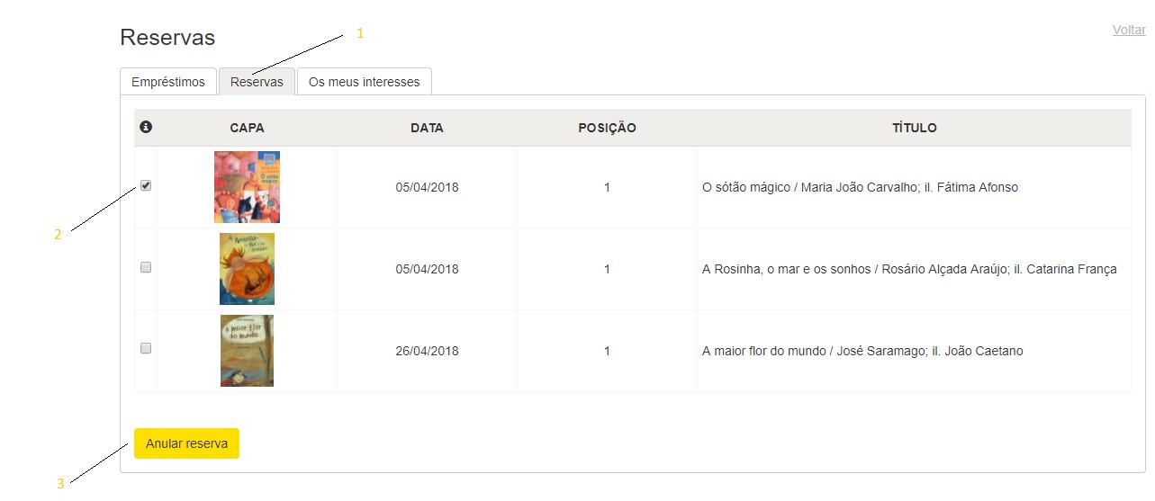The height and width of the screenshot is (501, 1155).
Task: Click the CAPA column header
Action: tap(247, 128)
